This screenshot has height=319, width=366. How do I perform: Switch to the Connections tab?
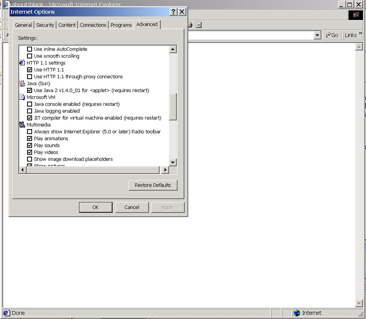point(93,25)
